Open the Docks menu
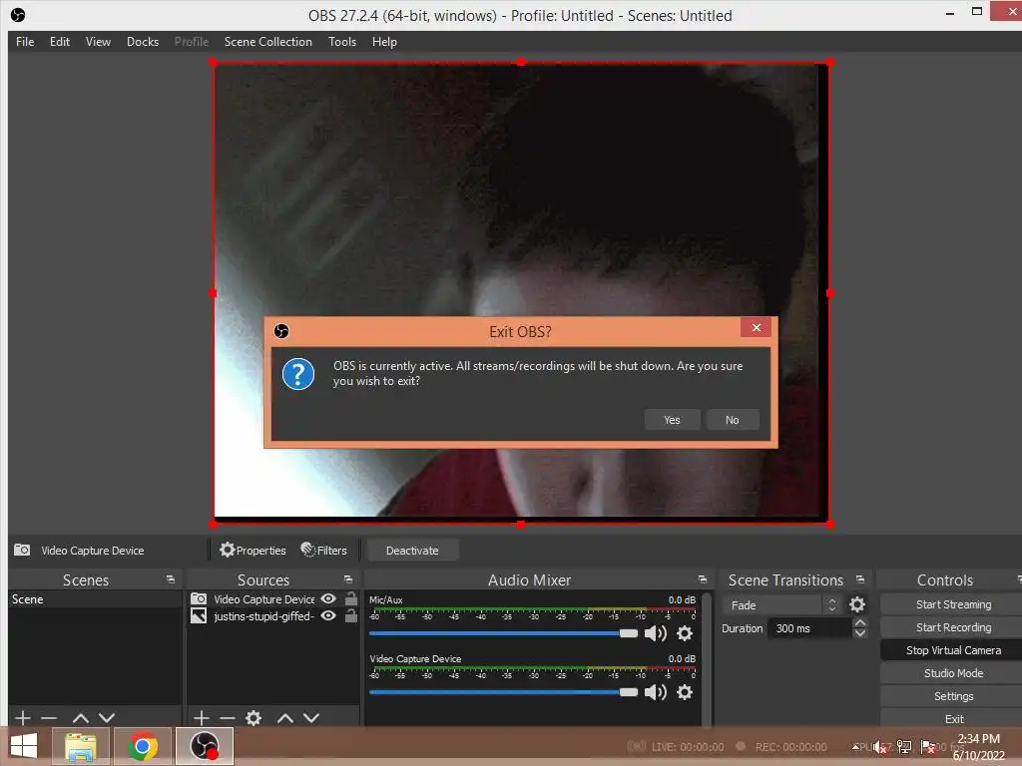Screen dimensions: 1022x766 pos(142,42)
